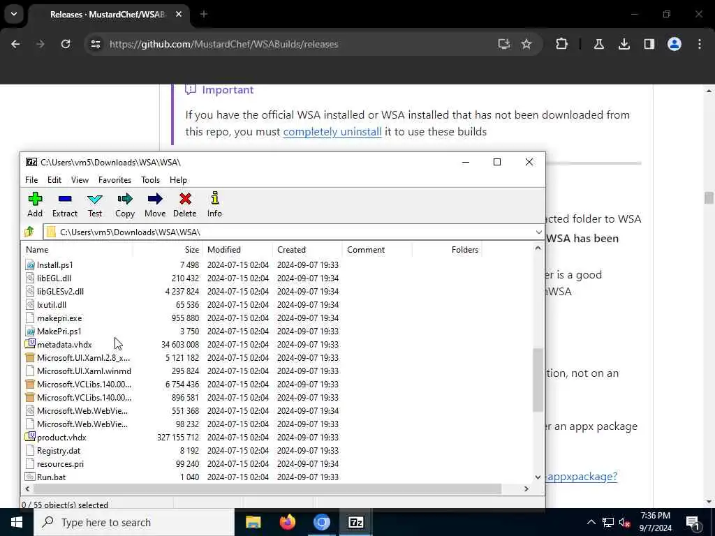This screenshot has height=536, width=715.
Task: Select the Microsoft.UI.Xaml.winmd file
Action: click(84, 371)
